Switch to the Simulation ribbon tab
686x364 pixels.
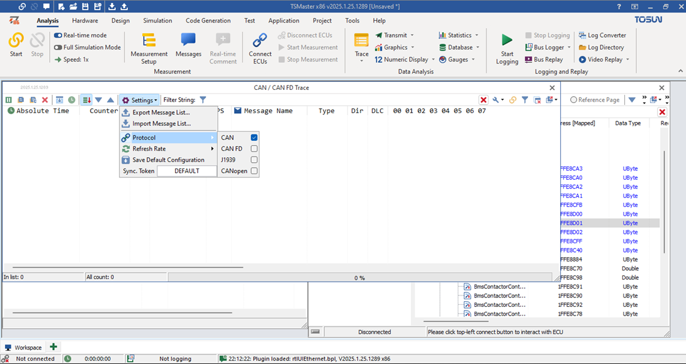(x=157, y=21)
